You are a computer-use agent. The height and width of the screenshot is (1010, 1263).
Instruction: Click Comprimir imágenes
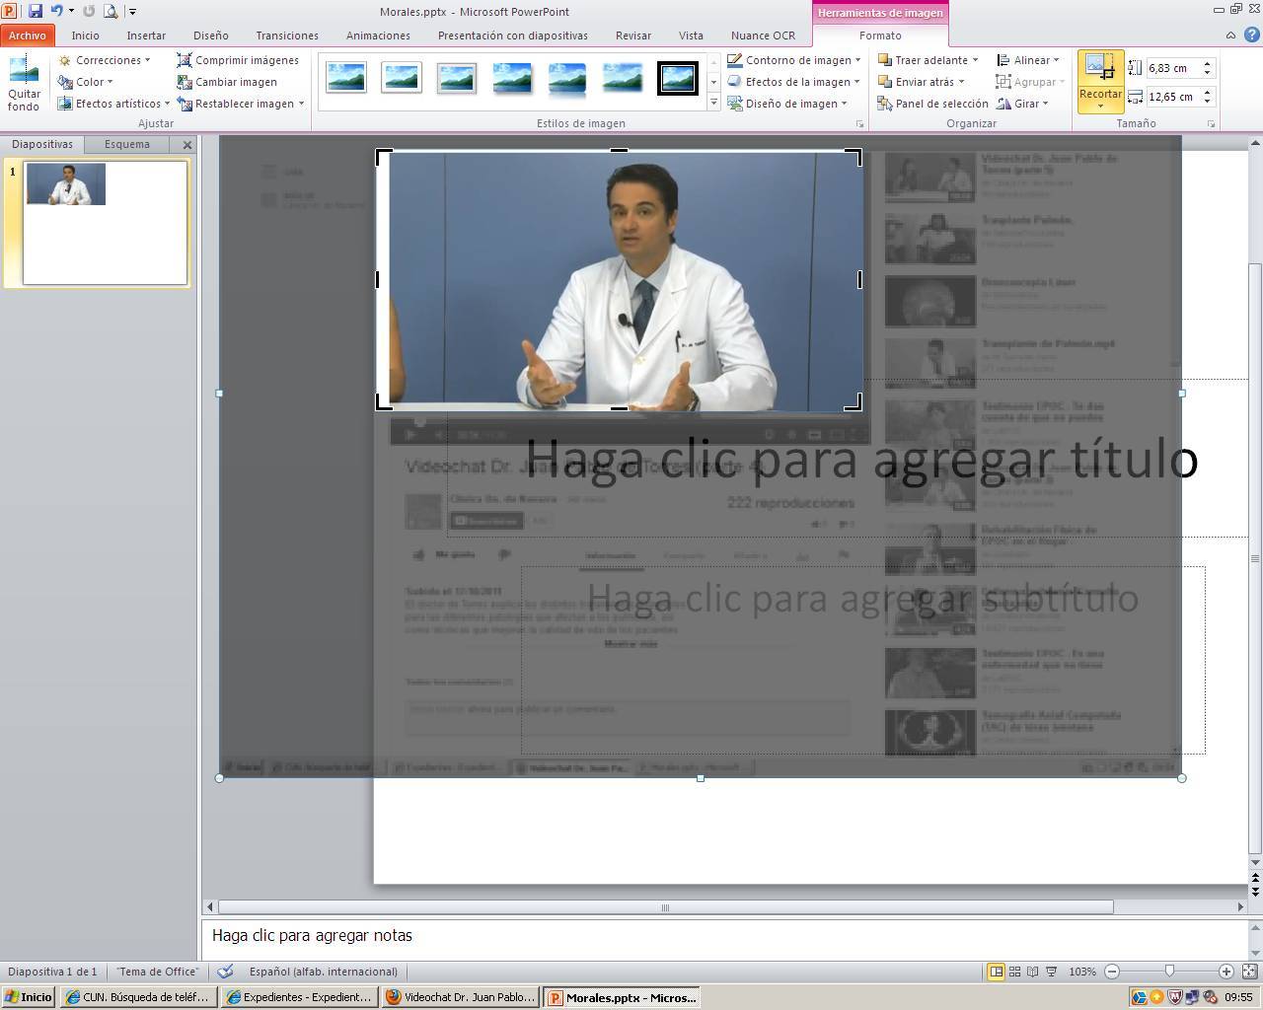pos(238,60)
